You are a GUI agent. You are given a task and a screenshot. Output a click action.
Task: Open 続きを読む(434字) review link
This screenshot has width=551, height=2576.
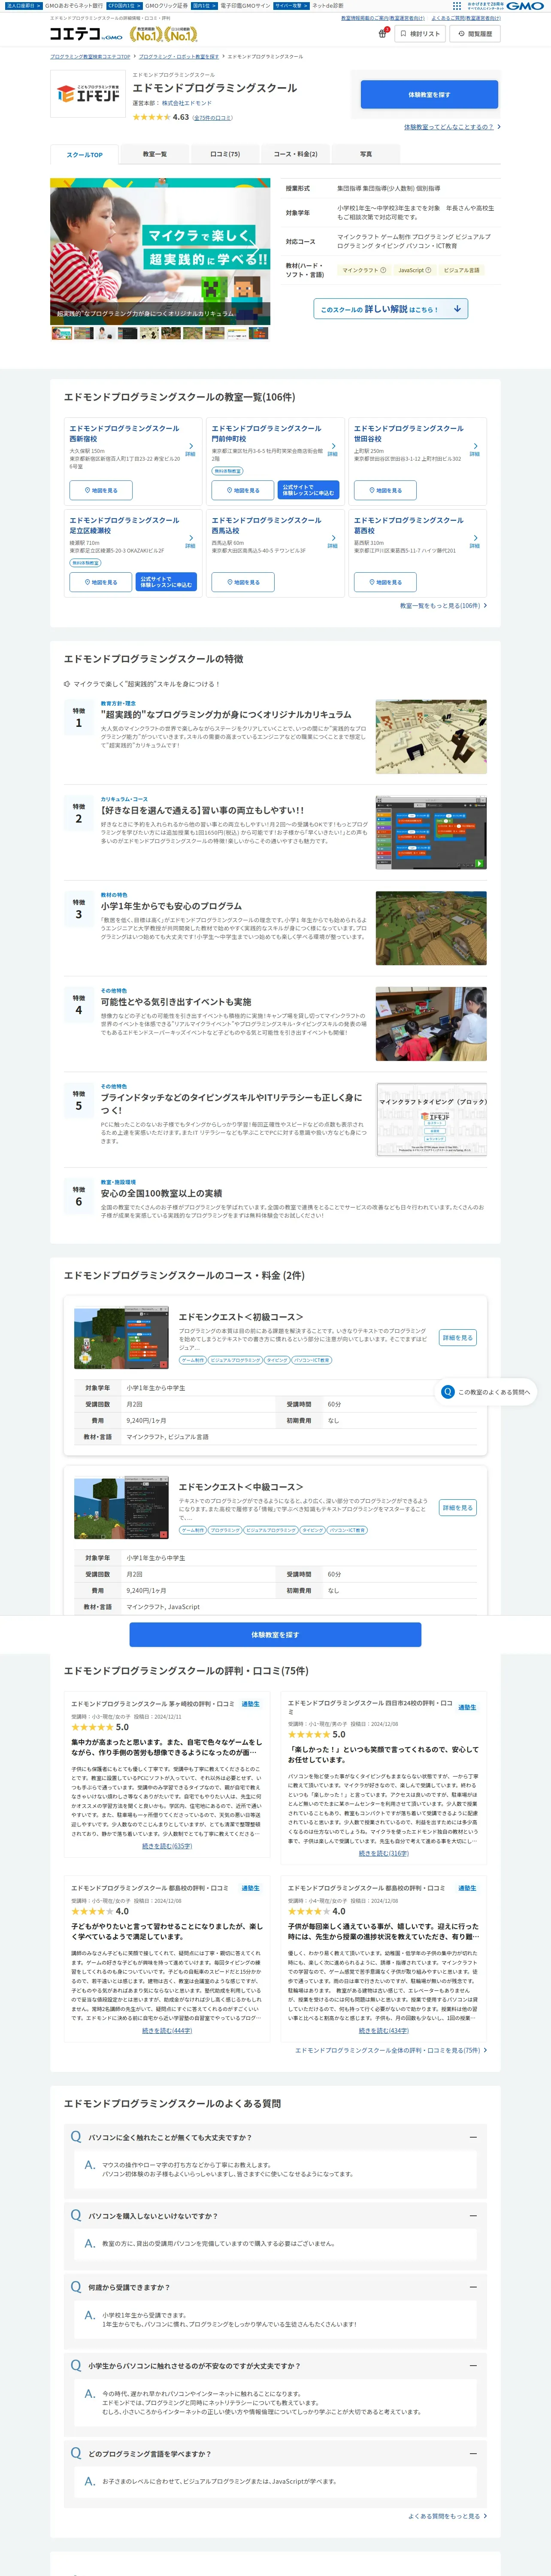click(x=384, y=2031)
